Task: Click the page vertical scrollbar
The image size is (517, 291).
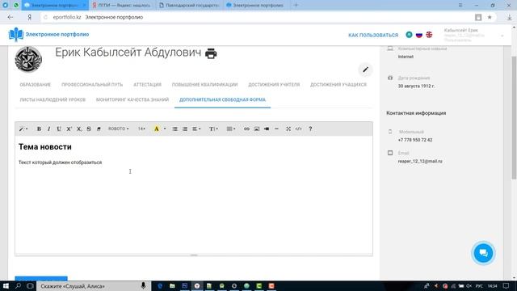Action: [x=514, y=118]
